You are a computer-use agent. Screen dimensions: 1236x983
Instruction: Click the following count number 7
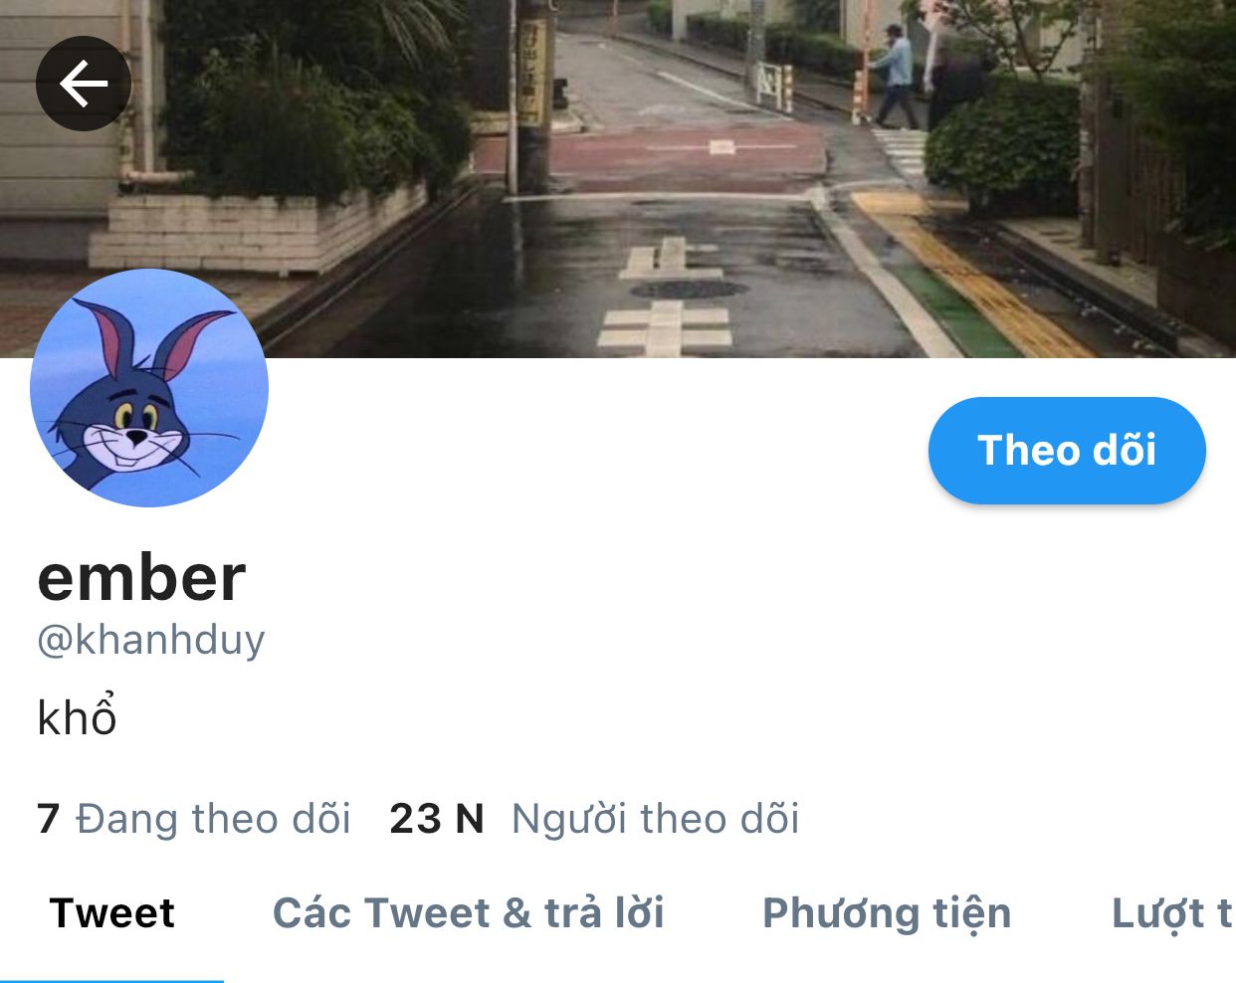pyautogui.click(x=48, y=819)
